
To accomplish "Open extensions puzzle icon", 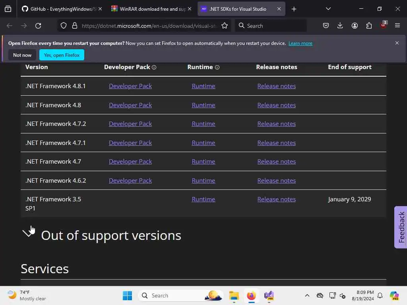I will click(x=369, y=25).
